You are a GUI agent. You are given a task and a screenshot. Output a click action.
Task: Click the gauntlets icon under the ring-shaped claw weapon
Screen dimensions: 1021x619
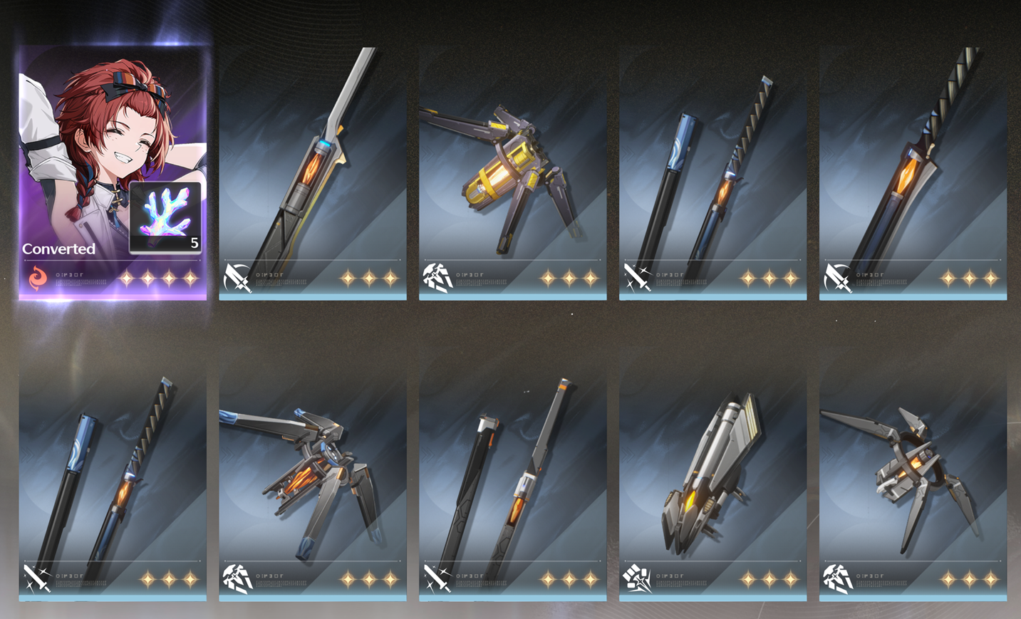click(838, 579)
